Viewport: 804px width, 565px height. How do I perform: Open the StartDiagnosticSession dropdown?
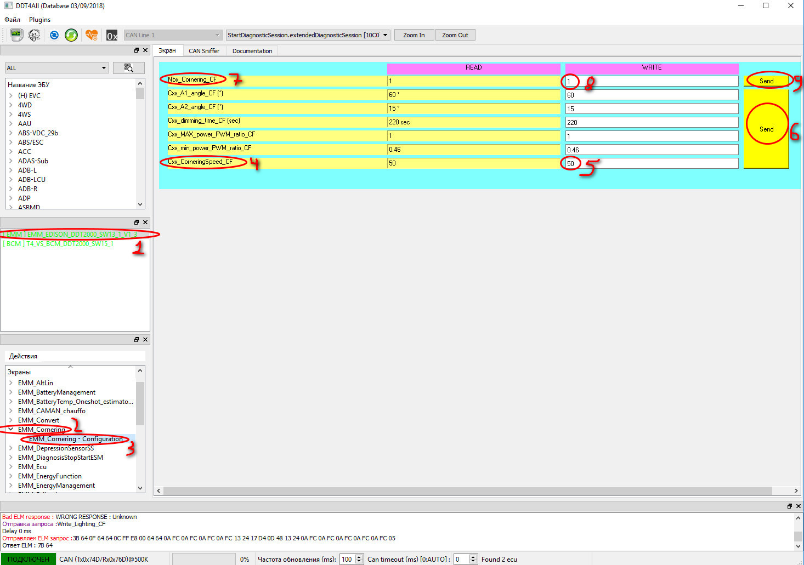(x=308, y=35)
